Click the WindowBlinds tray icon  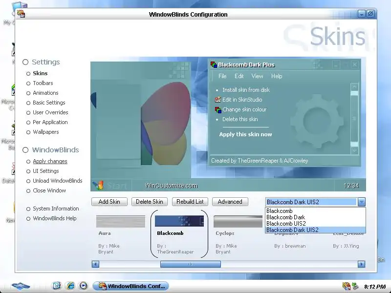(347, 286)
